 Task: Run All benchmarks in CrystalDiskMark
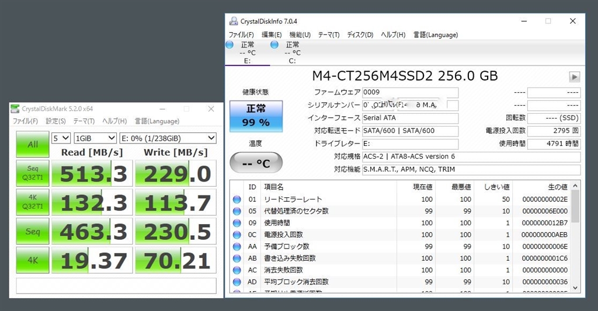33,144
